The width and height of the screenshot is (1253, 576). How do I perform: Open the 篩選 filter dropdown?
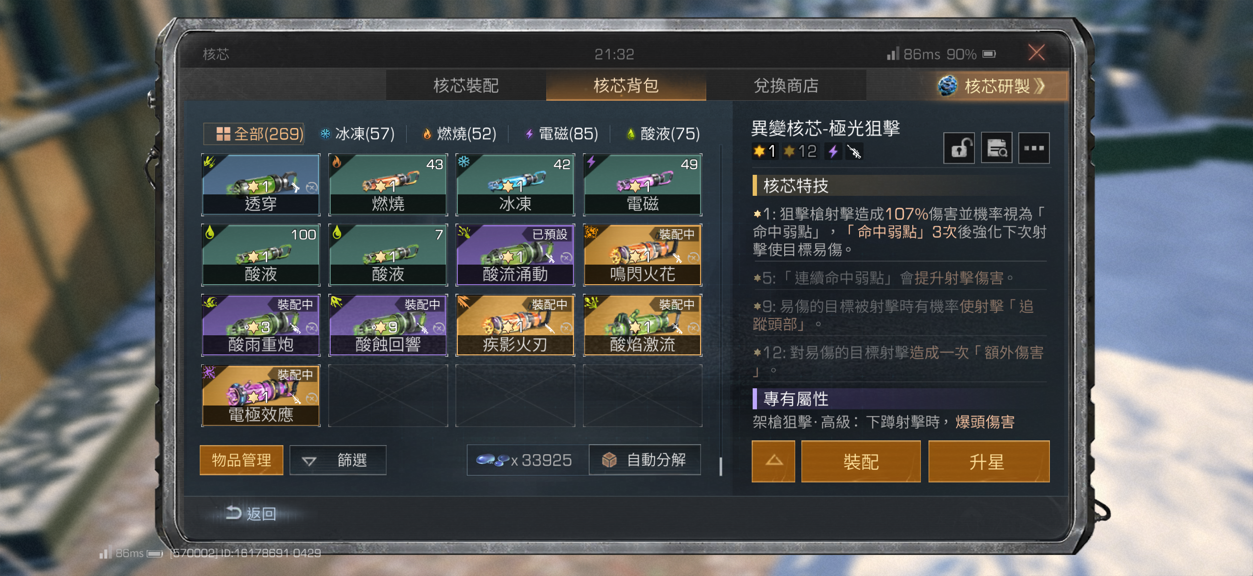[338, 460]
